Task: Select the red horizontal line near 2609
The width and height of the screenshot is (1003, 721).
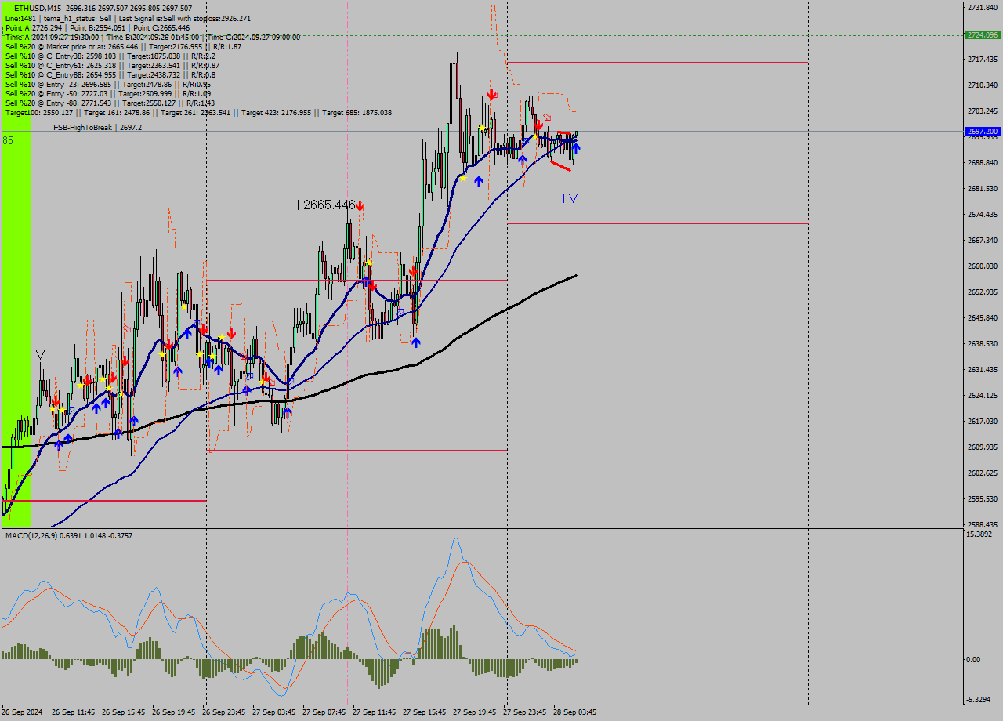Action: pyautogui.click(x=357, y=451)
